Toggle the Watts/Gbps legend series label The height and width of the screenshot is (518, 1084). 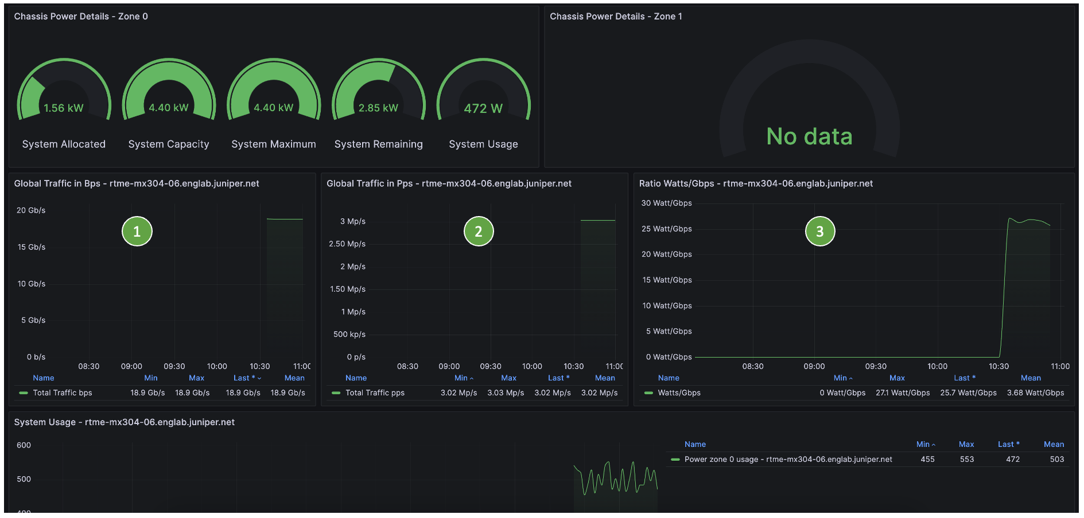tap(679, 393)
